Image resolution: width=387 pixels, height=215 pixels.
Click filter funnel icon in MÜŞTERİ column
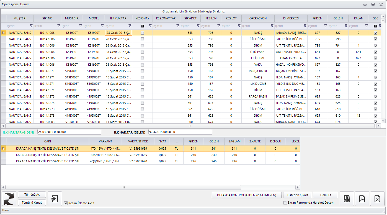click(31, 26)
